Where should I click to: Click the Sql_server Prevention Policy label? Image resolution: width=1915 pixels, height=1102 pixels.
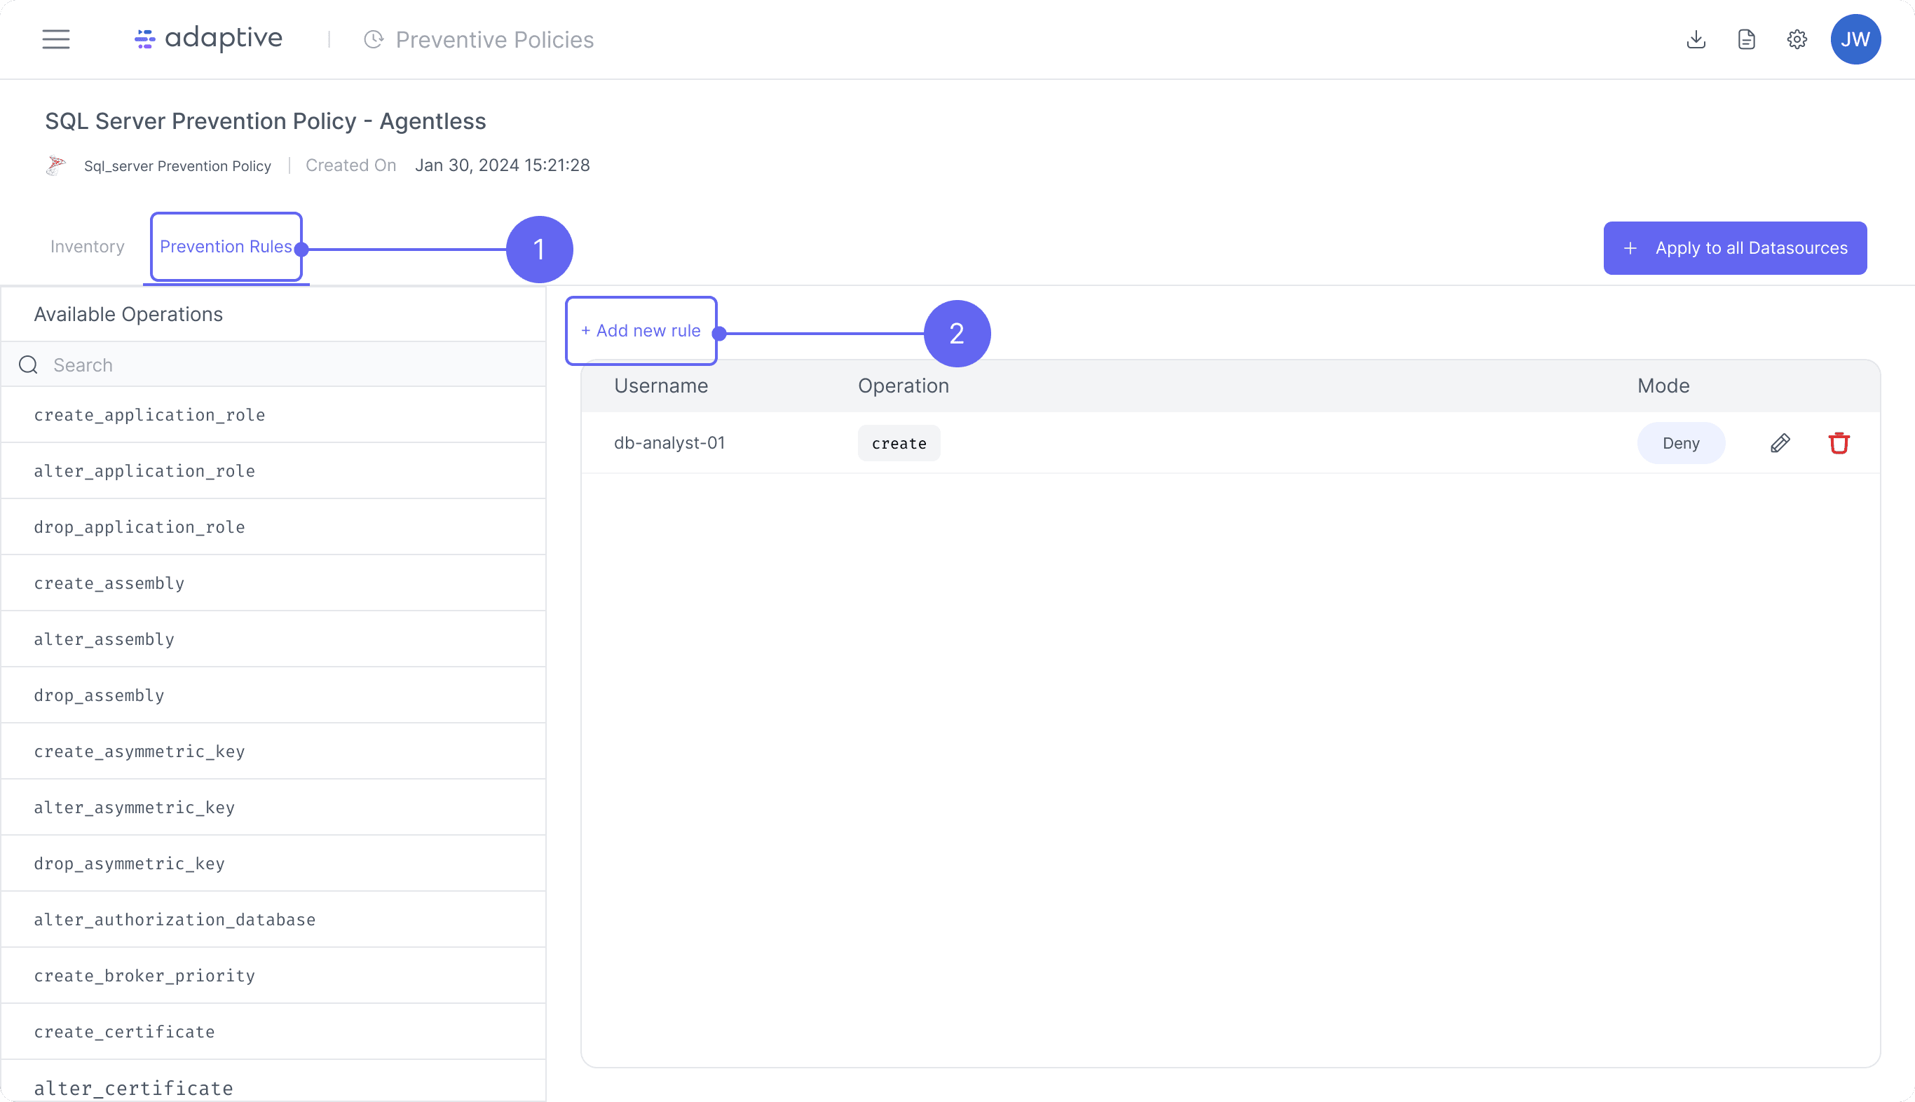point(177,165)
